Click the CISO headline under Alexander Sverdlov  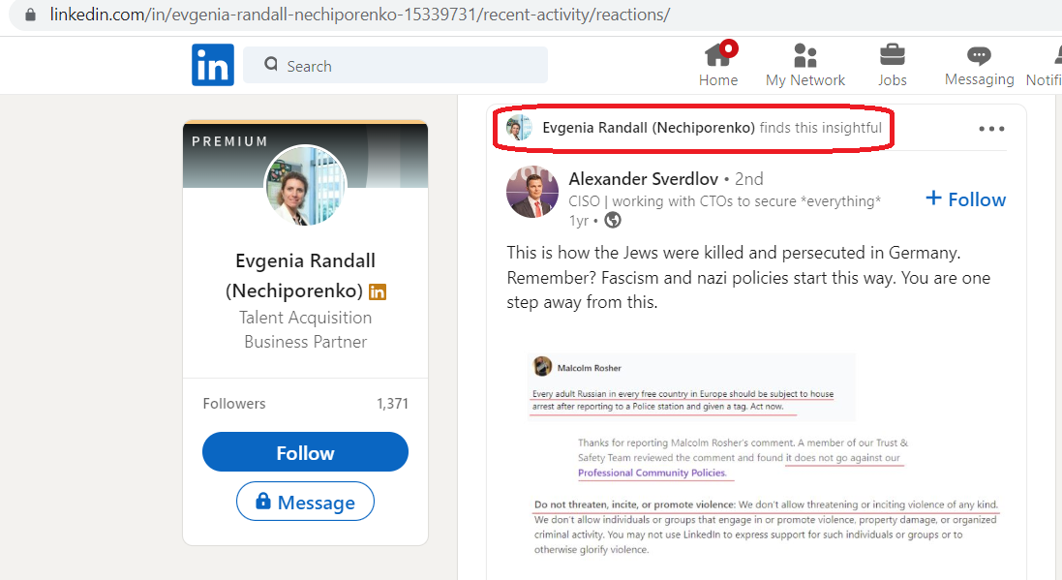pos(725,201)
